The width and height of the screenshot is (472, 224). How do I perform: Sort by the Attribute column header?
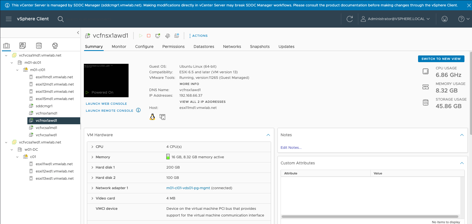326,173
